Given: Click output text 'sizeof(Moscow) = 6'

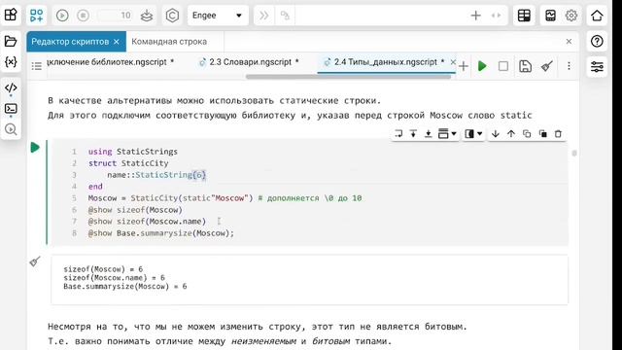Looking at the screenshot, I should pyautogui.click(x=103, y=269).
